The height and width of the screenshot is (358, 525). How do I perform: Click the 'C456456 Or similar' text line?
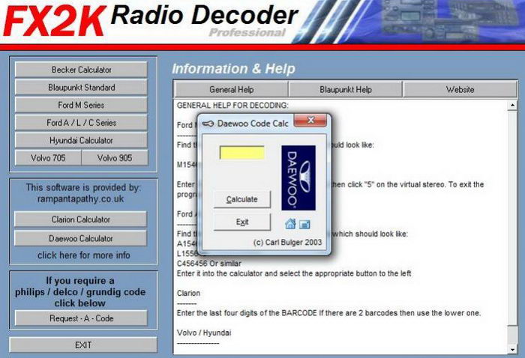[x=209, y=264]
